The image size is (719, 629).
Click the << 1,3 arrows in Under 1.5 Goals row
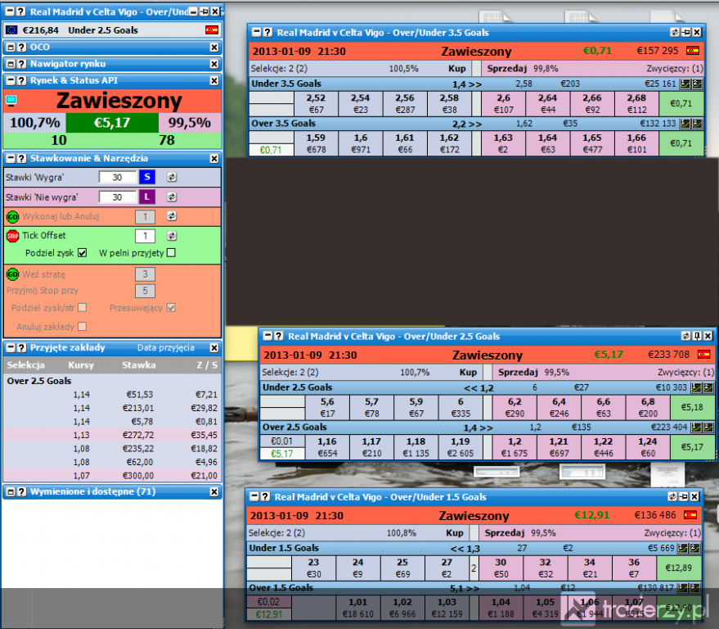pos(465,549)
